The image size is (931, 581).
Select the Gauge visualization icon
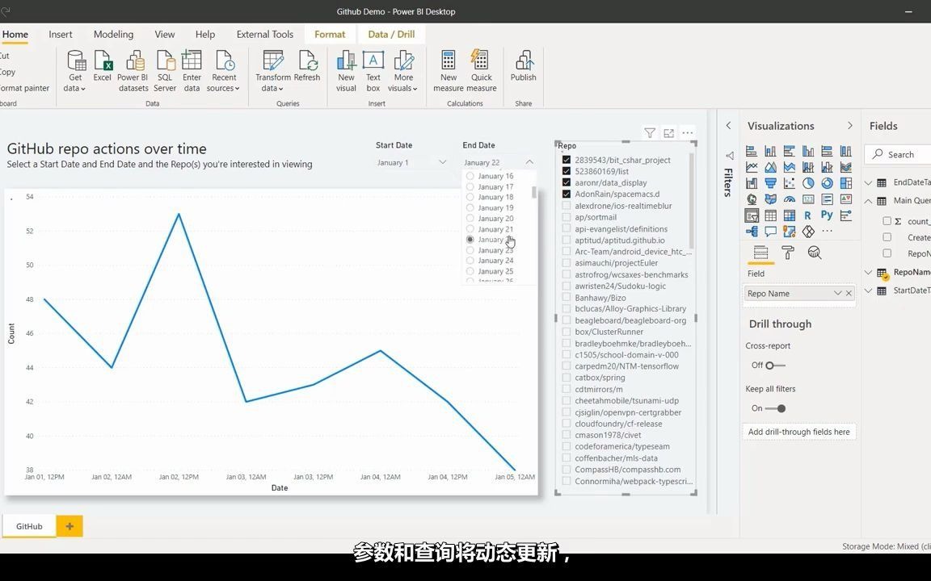[789, 199]
